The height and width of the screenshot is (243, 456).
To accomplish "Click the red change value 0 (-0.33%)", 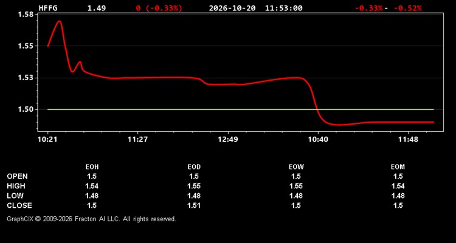I will point(159,8).
